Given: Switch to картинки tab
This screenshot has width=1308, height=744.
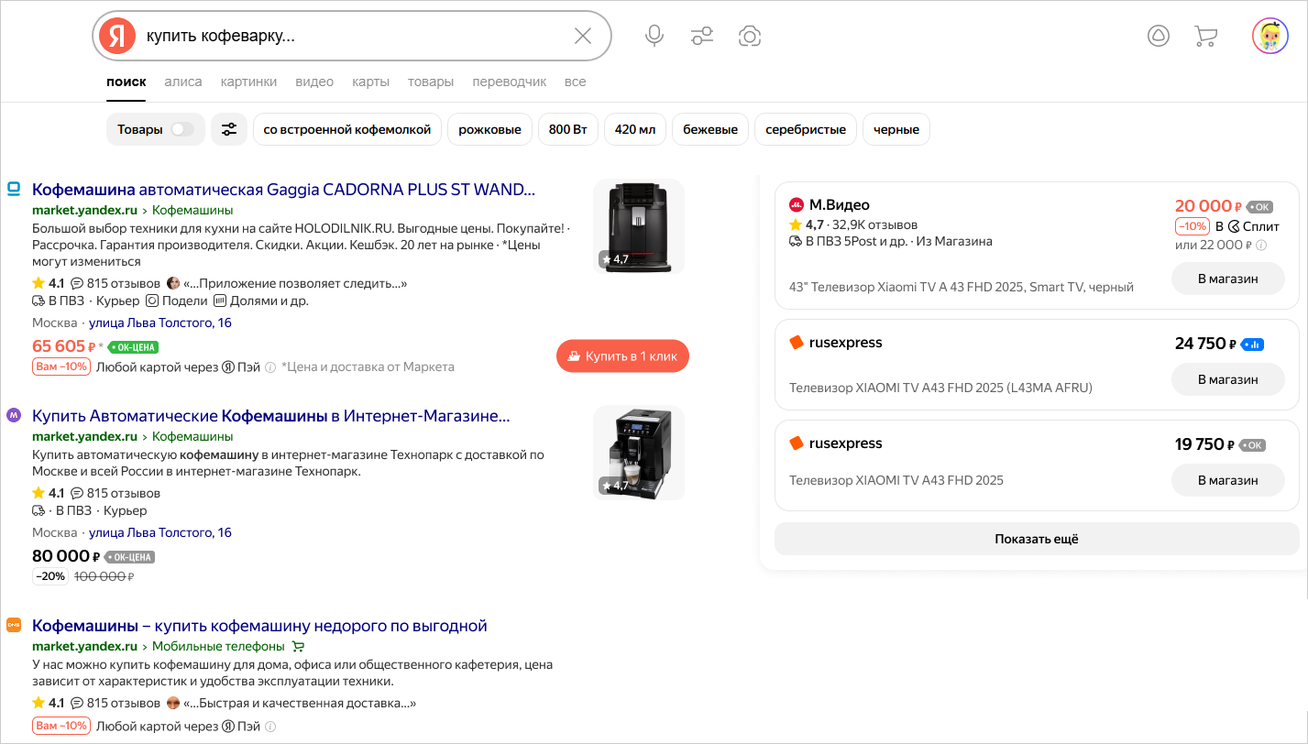Looking at the screenshot, I should pyautogui.click(x=248, y=82).
